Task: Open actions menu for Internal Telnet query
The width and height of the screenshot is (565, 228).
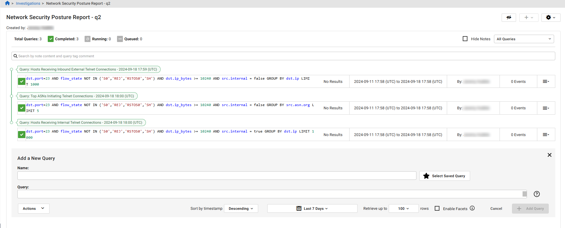Action: point(546,135)
